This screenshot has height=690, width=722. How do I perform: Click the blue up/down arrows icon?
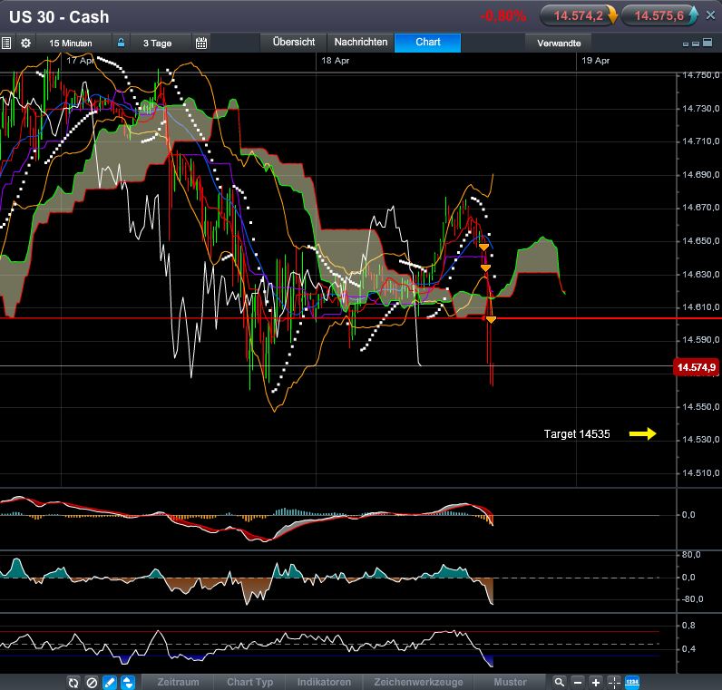128,682
